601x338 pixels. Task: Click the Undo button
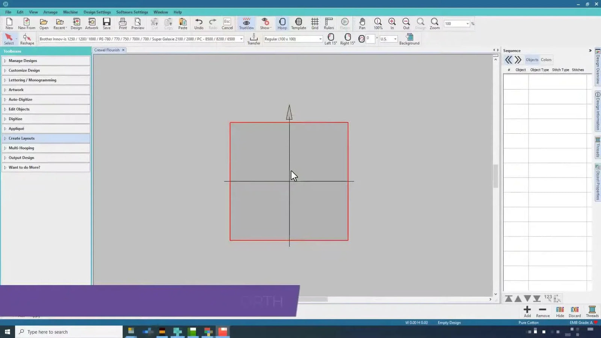point(199,23)
